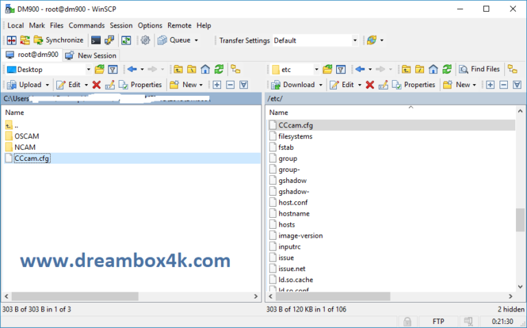The image size is (527, 328).
Task: Select the NCAM folder
Action: tap(21, 147)
